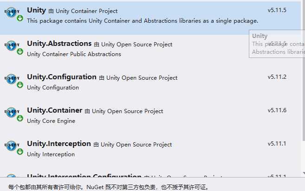
Task: Click version v5.11.1 of Unity.Interception
Action: coord(277,144)
